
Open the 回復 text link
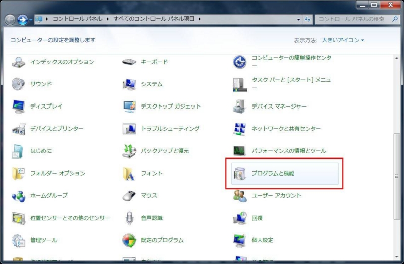(x=257, y=218)
